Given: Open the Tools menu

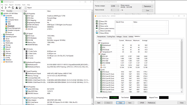Looking at the screenshot, I should (x=24, y=5).
